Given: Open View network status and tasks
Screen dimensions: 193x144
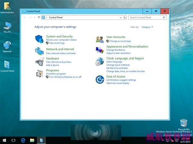Looking at the screenshot, I should click(61, 53).
